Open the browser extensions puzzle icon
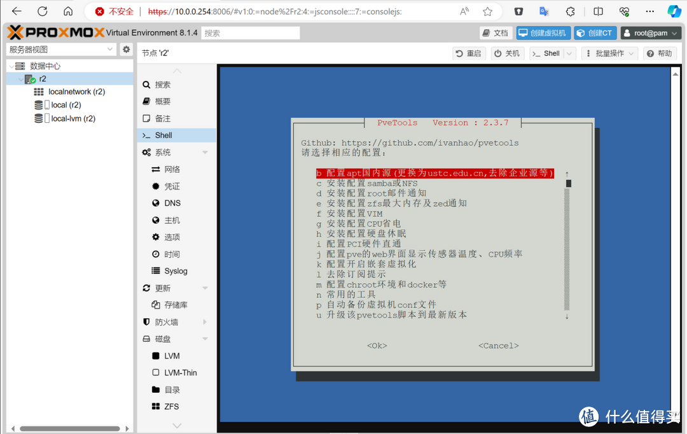The width and height of the screenshot is (687, 434). click(x=571, y=11)
